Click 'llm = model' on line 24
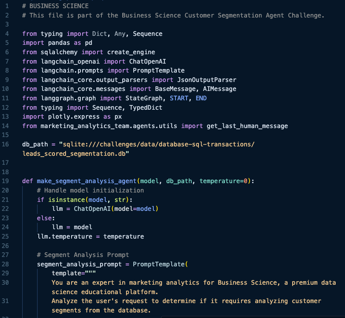Screen dimensions: 345x318 pos(72,227)
